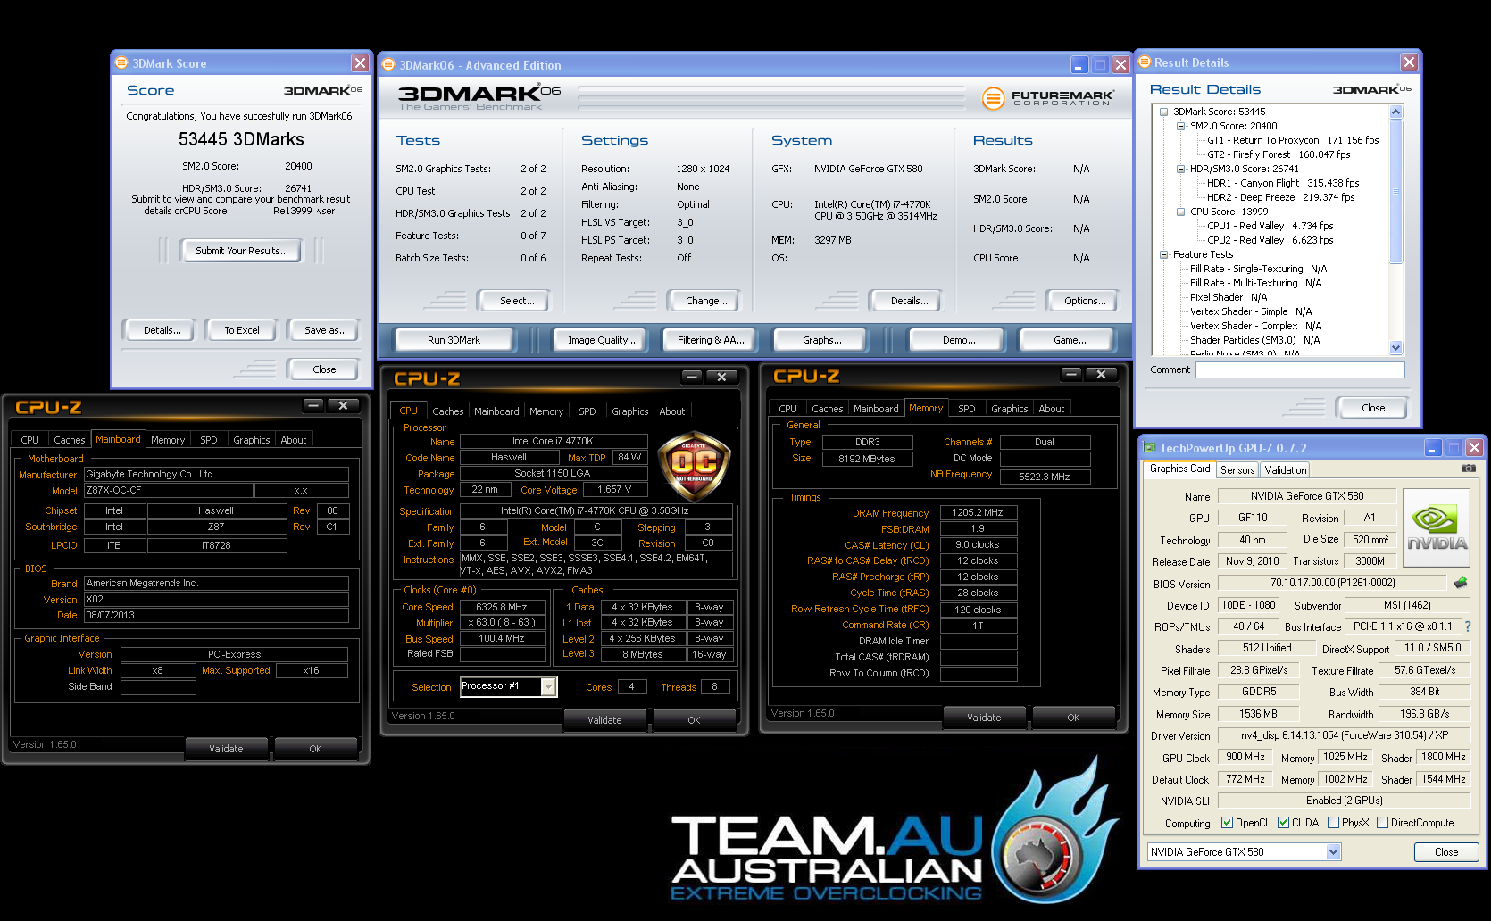Minimize the 3DMark06 Advanced Edition window
Viewport: 1491px width, 921px height.
coord(1079,65)
